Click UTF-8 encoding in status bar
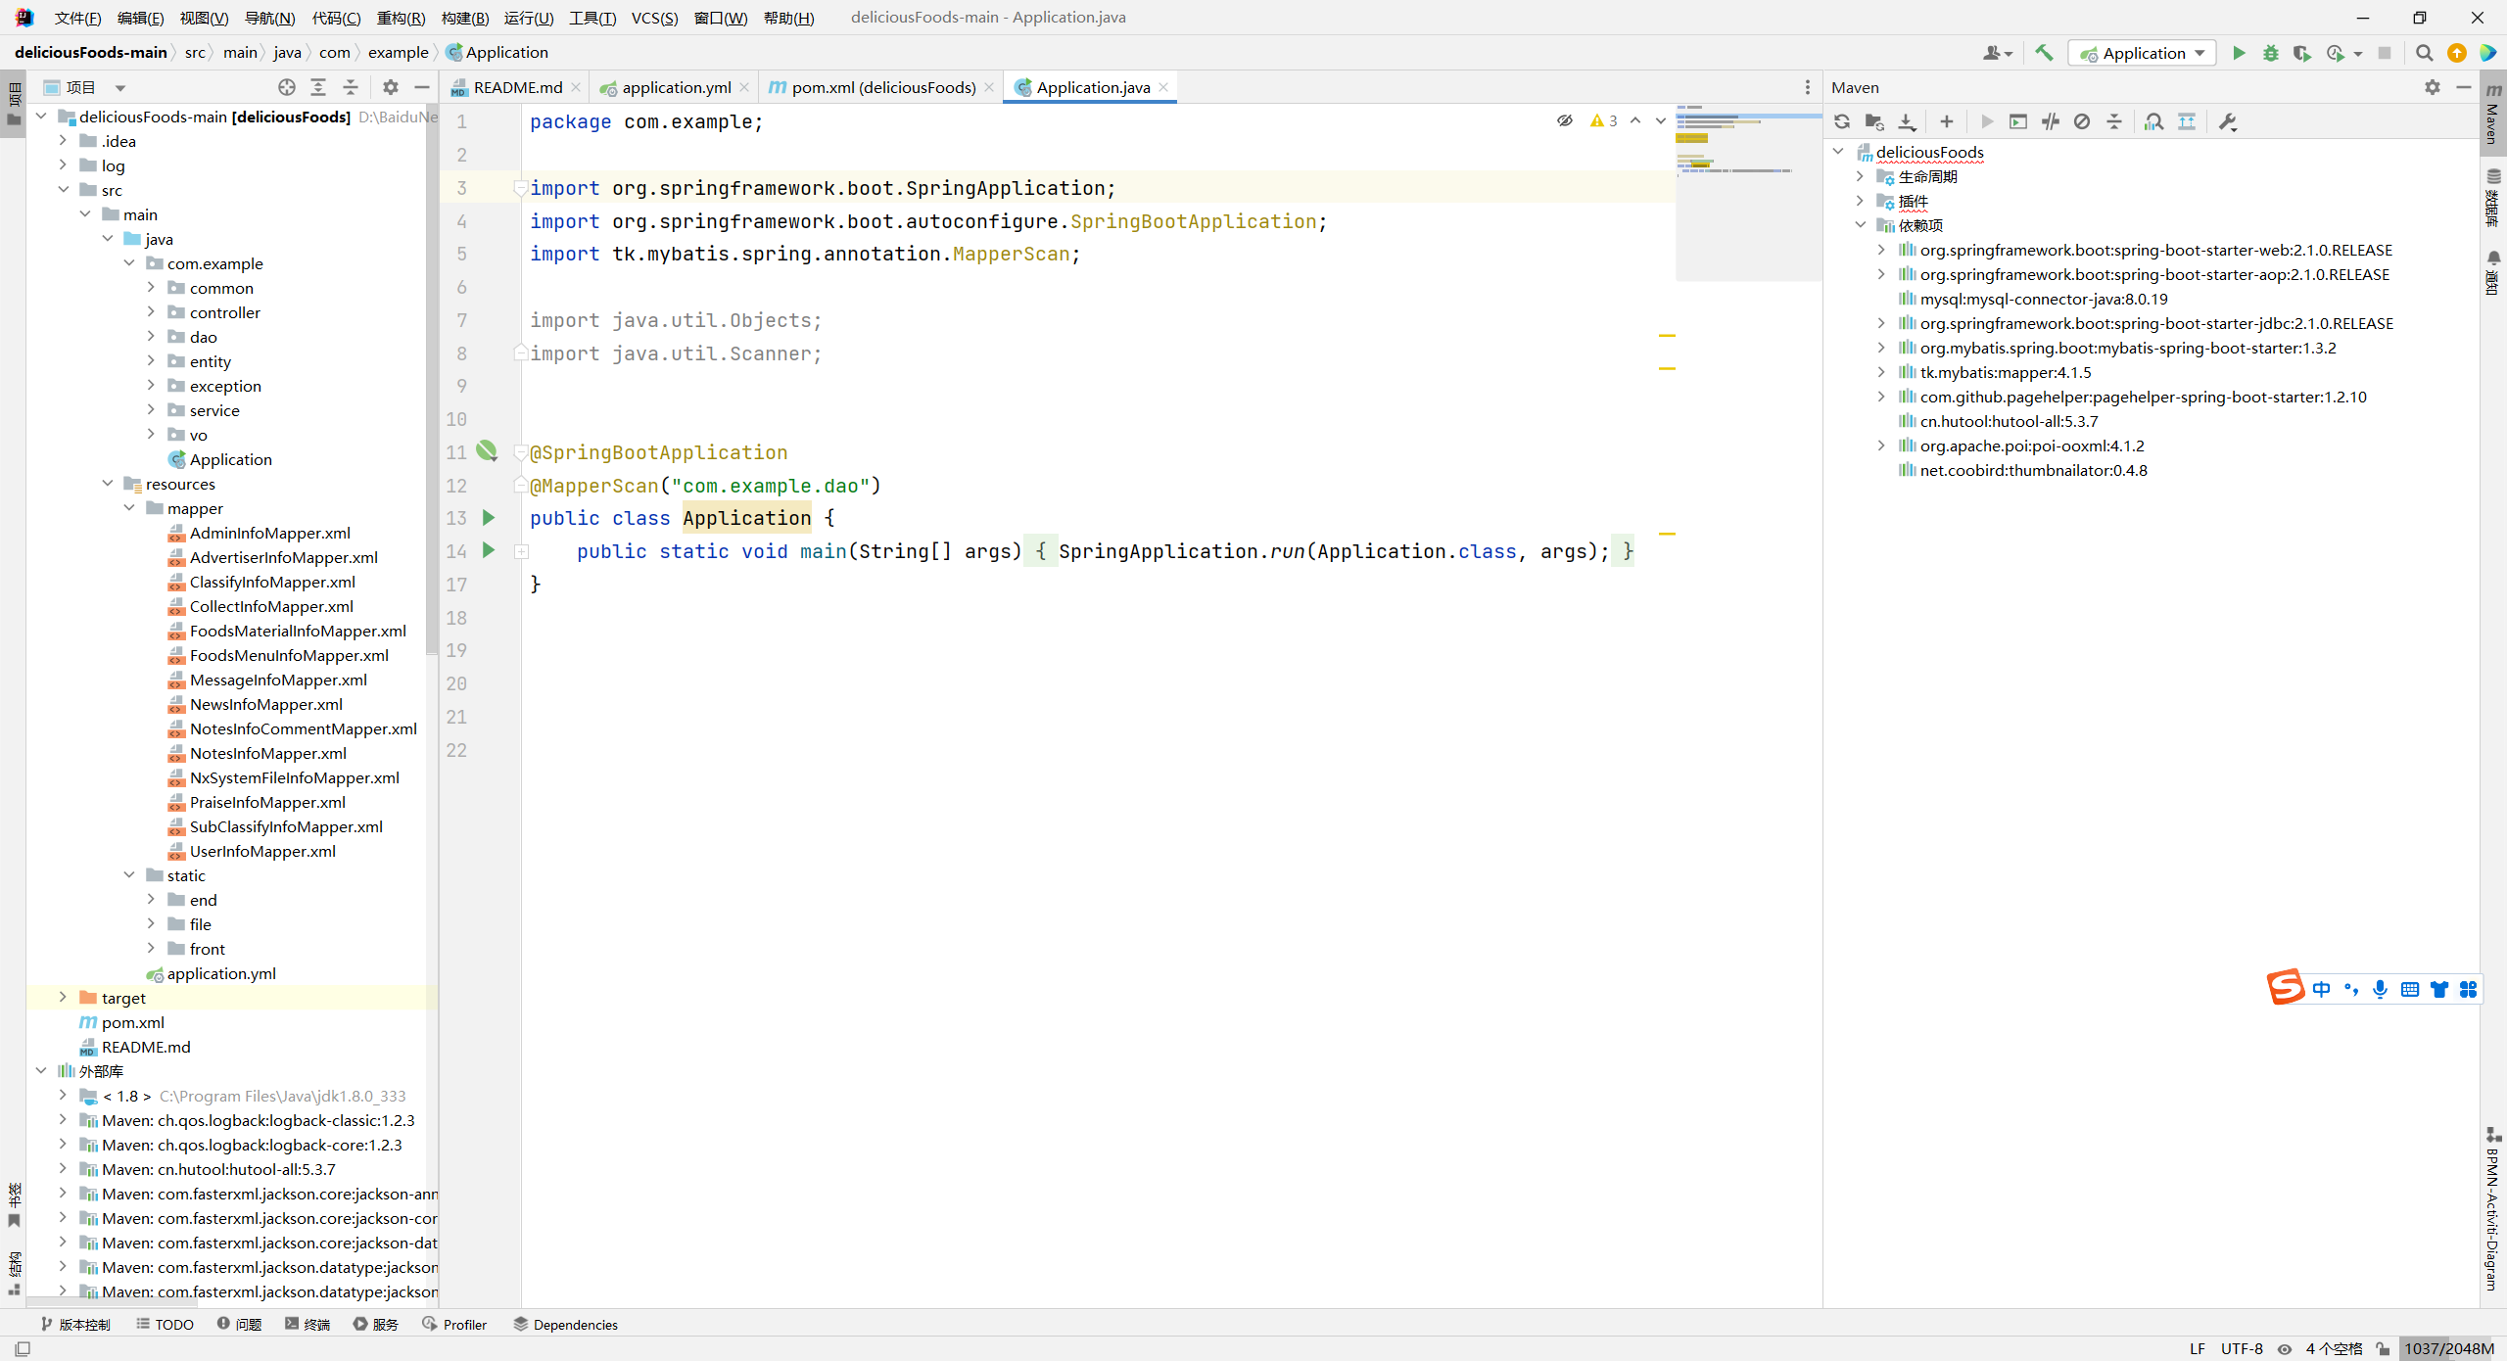The width and height of the screenshot is (2507, 1361). 2242,1348
